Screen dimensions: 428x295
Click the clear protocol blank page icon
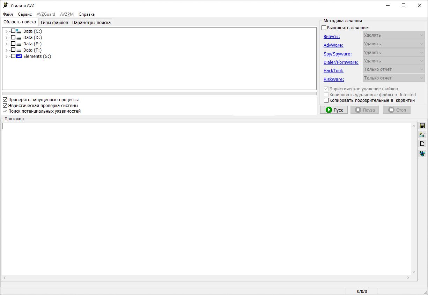coord(422,144)
